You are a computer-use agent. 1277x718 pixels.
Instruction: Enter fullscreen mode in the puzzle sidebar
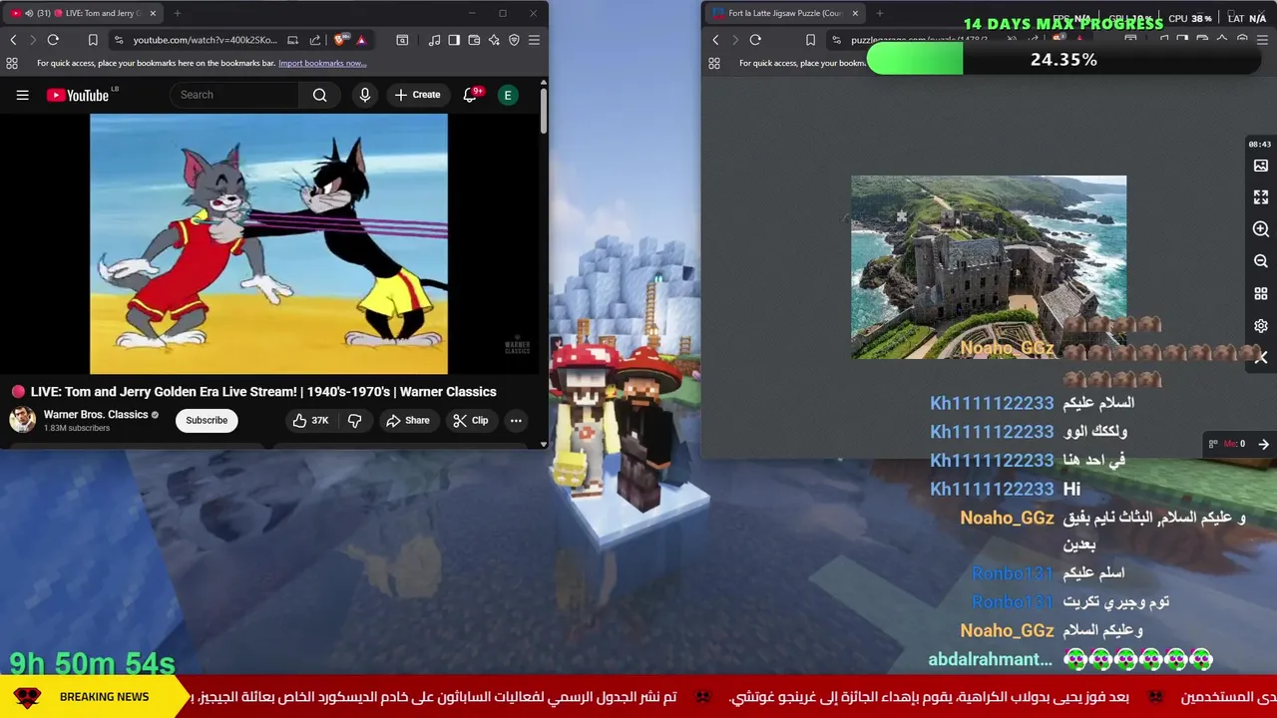tap(1261, 197)
